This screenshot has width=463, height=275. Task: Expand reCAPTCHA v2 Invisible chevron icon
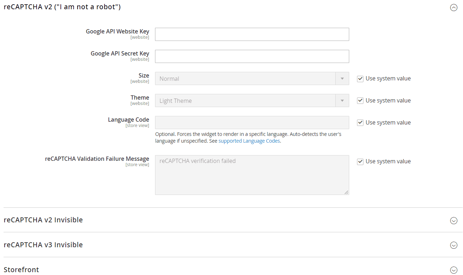coord(453,221)
